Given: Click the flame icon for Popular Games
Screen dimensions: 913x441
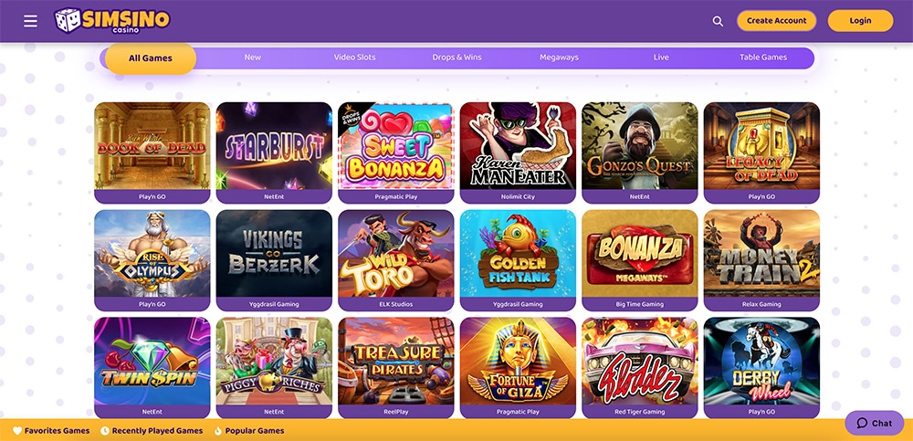Looking at the screenshot, I should click(x=218, y=431).
